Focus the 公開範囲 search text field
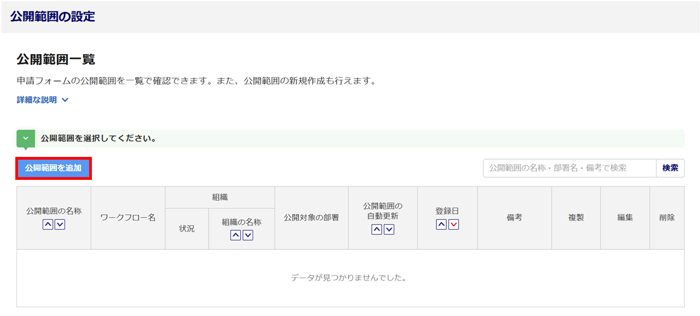Image resolution: width=700 pixels, height=316 pixels. (x=569, y=168)
